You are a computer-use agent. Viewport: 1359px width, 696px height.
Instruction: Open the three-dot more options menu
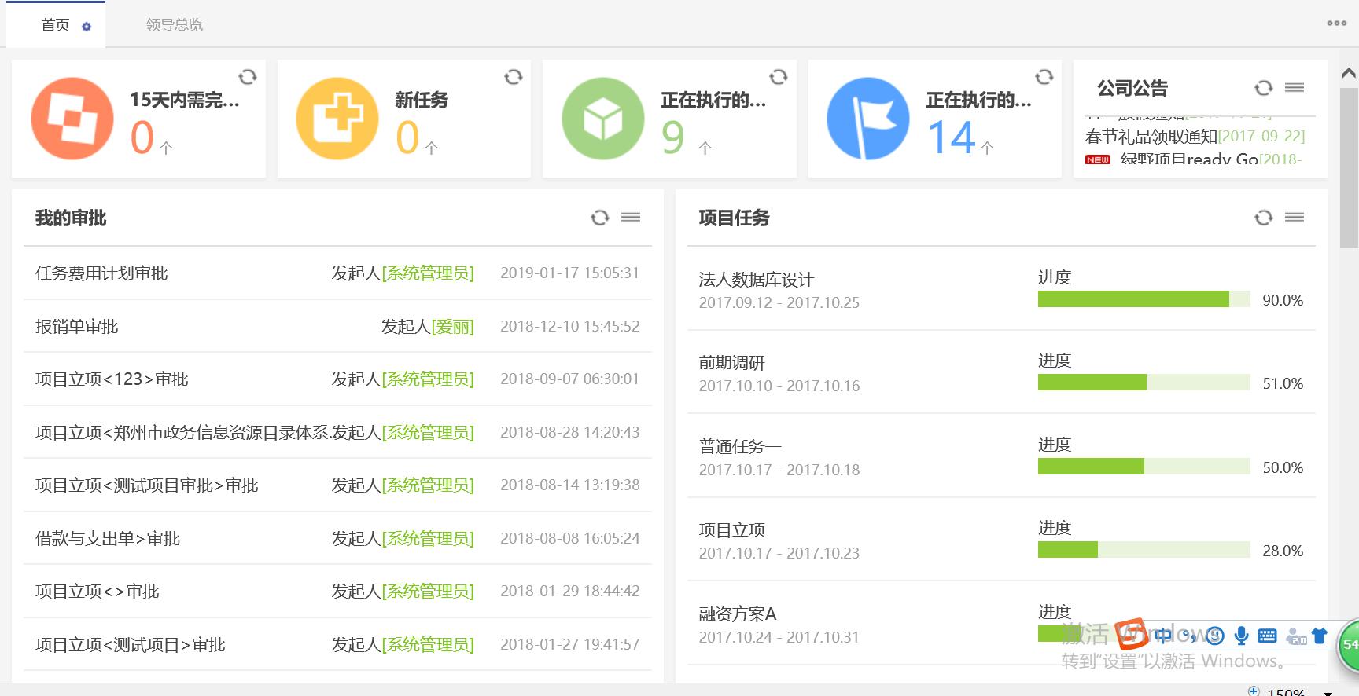[1337, 24]
